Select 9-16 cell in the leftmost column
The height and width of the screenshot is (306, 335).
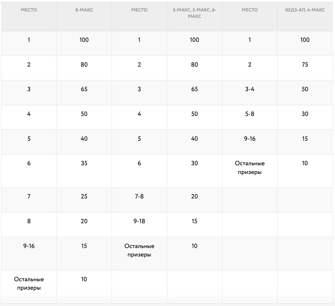[x=29, y=246]
